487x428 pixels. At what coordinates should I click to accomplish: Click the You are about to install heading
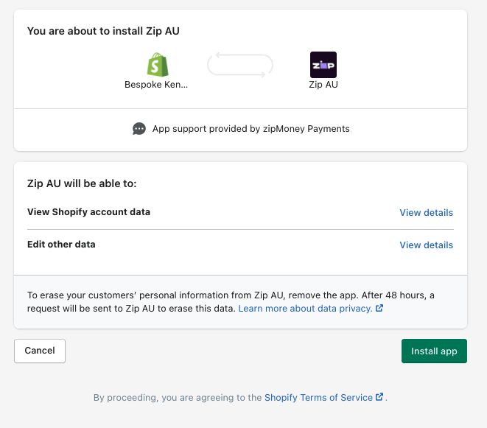[x=103, y=31]
